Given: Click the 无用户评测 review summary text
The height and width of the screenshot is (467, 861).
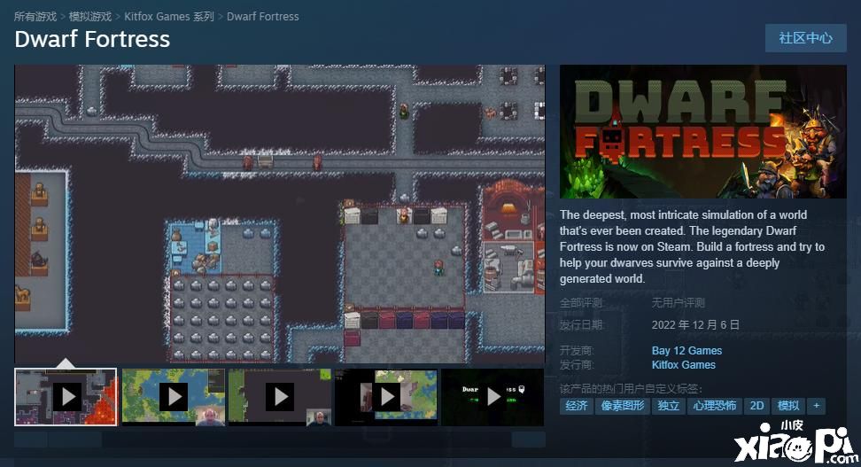Looking at the screenshot, I should tap(678, 303).
